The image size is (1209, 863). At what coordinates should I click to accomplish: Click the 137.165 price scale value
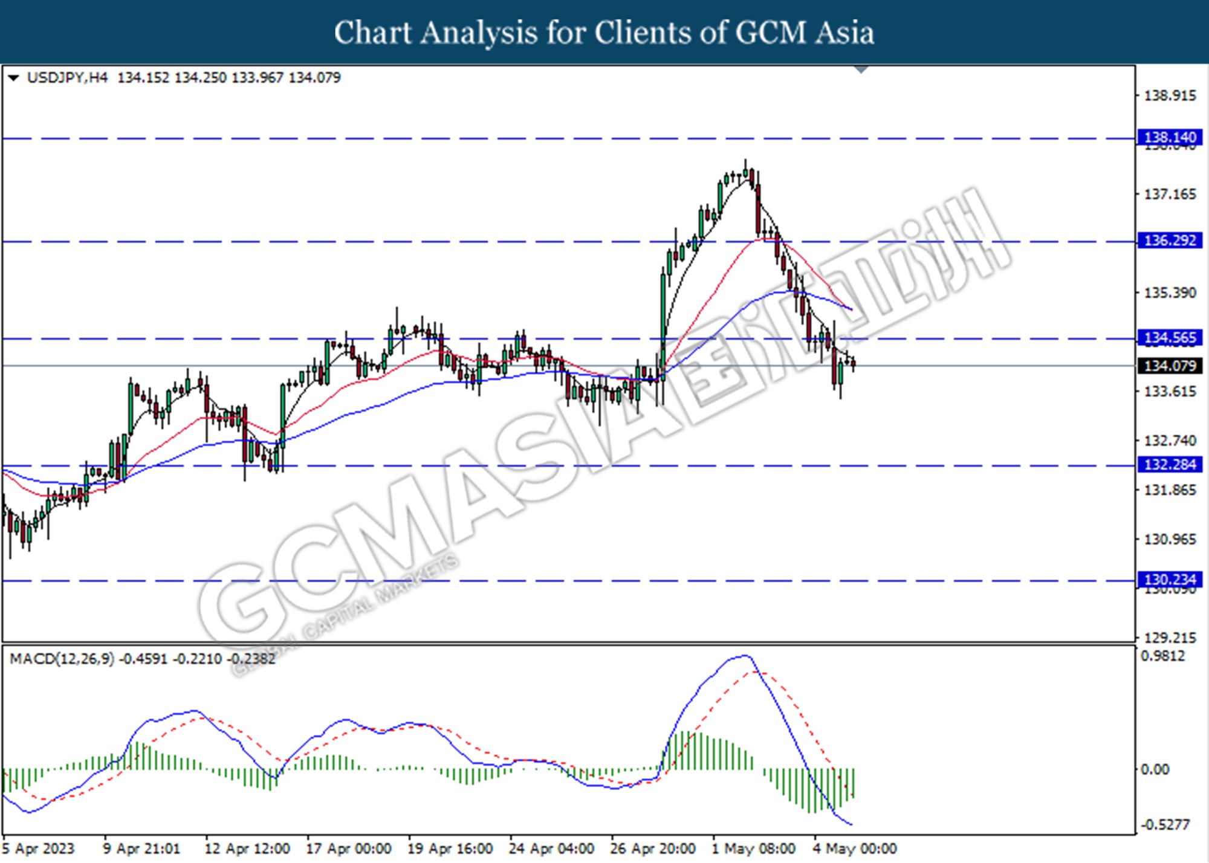coord(1170,194)
